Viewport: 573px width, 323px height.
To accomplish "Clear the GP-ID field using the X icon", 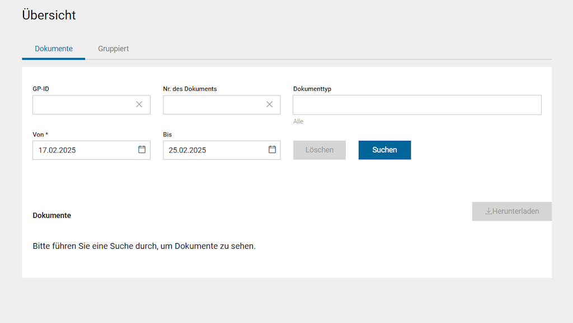I will (x=139, y=104).
